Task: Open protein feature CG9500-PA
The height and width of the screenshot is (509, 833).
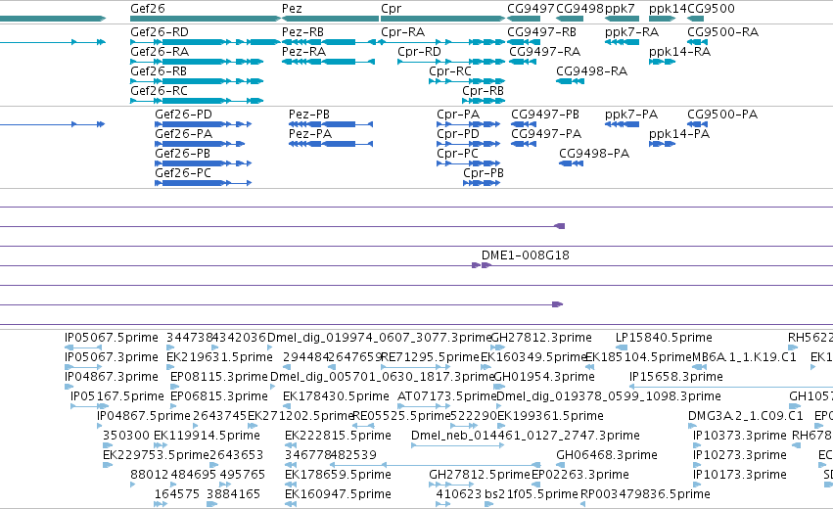Action: (722, 115)
